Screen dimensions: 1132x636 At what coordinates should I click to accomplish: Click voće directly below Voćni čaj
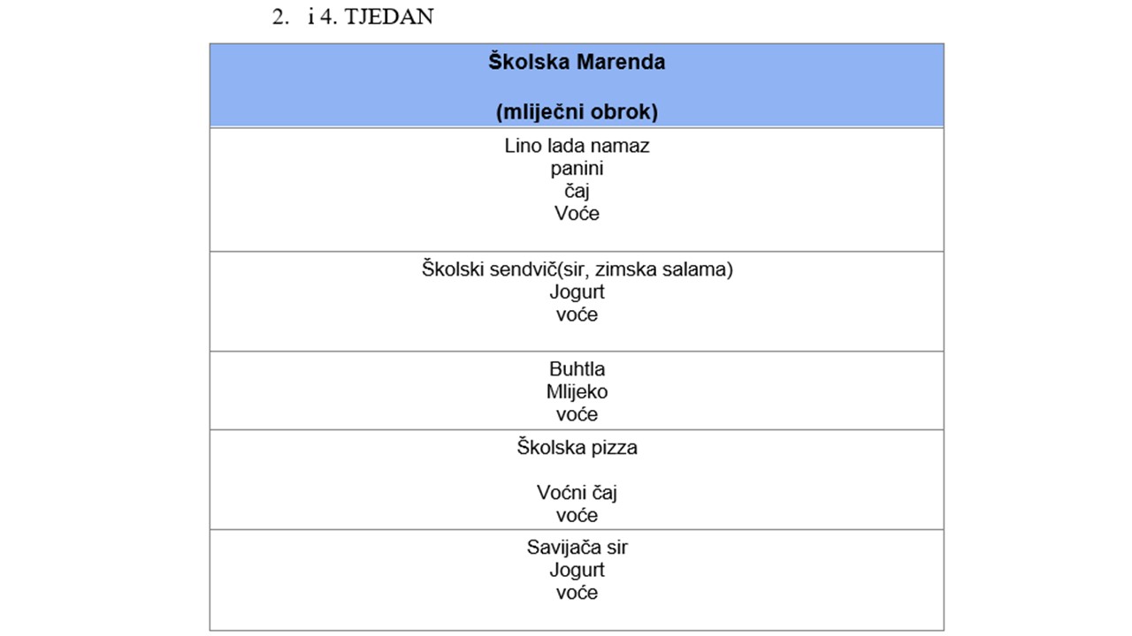click(577, 515)
